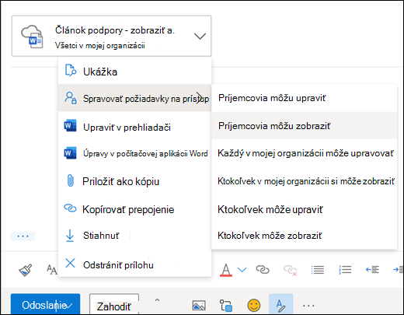404x315 pixels.
Task: Toggle the formatting options pen icon
Action: click(280, 306)
